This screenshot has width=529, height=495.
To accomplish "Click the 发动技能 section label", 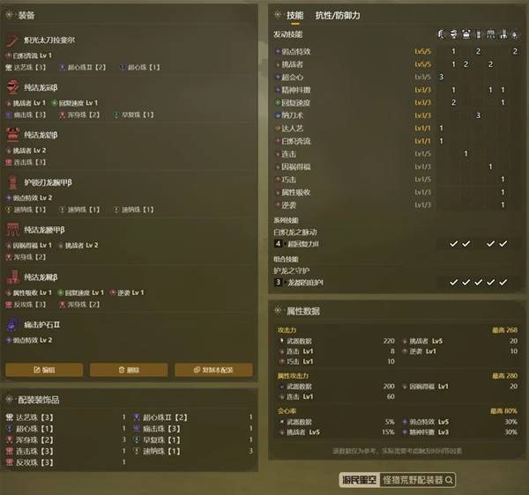I will 287,34.
